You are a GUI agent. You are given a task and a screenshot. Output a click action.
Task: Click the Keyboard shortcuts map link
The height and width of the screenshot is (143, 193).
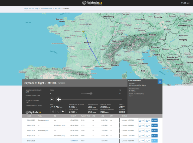(x=181, y=85)
